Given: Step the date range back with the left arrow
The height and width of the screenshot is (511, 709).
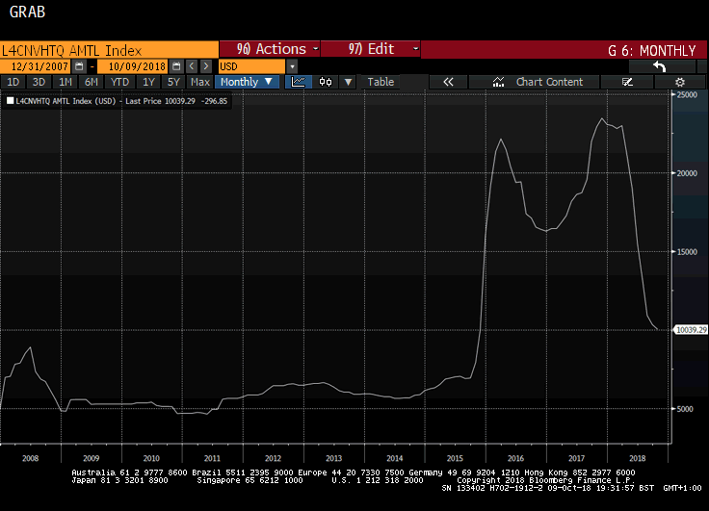Looking at the screenshot, I should click(x=191, y=65).
